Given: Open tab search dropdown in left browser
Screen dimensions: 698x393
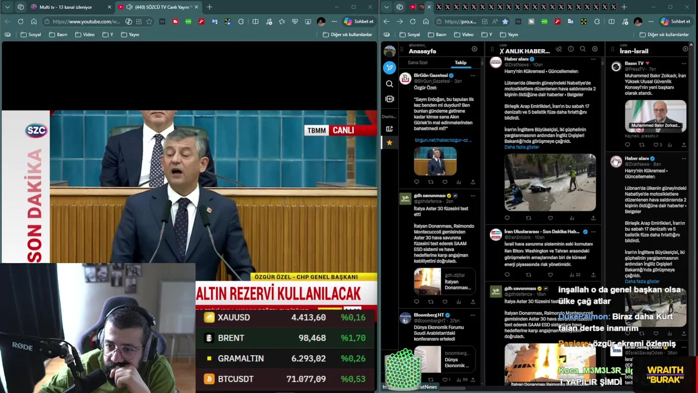Looking at the screenshot, I should click(x=7, y=7).
